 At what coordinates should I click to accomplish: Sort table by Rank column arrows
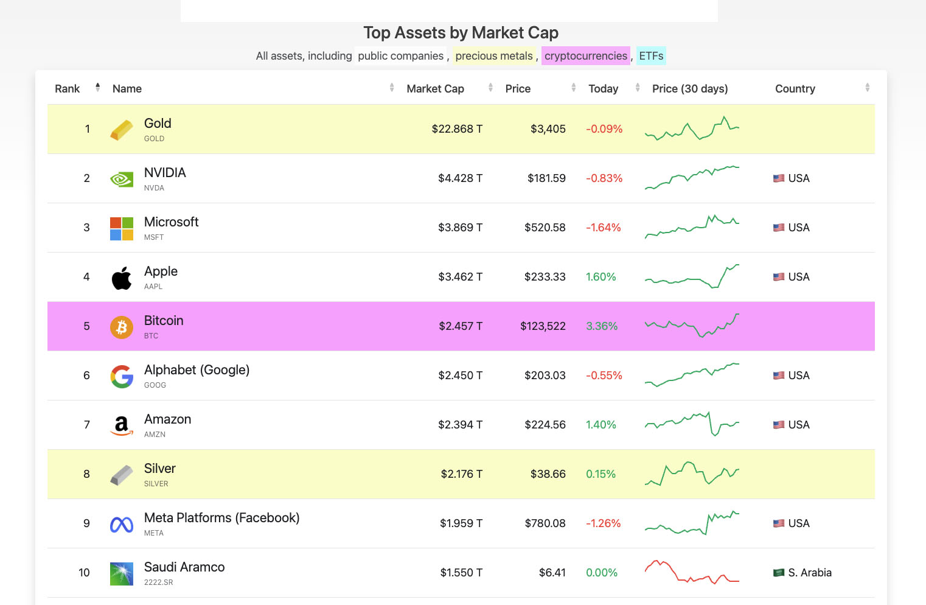coord(97,88)
